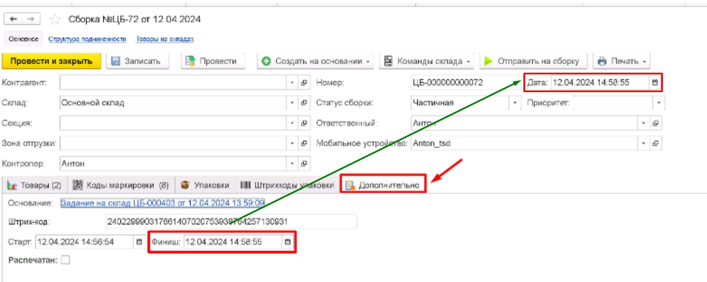Screen dimensions: 707x282
Task: Select the Основное navigation tab
Action: point(23,39)
